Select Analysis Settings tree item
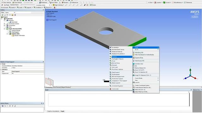Screen dimensions: 202x113 [16, 30]
